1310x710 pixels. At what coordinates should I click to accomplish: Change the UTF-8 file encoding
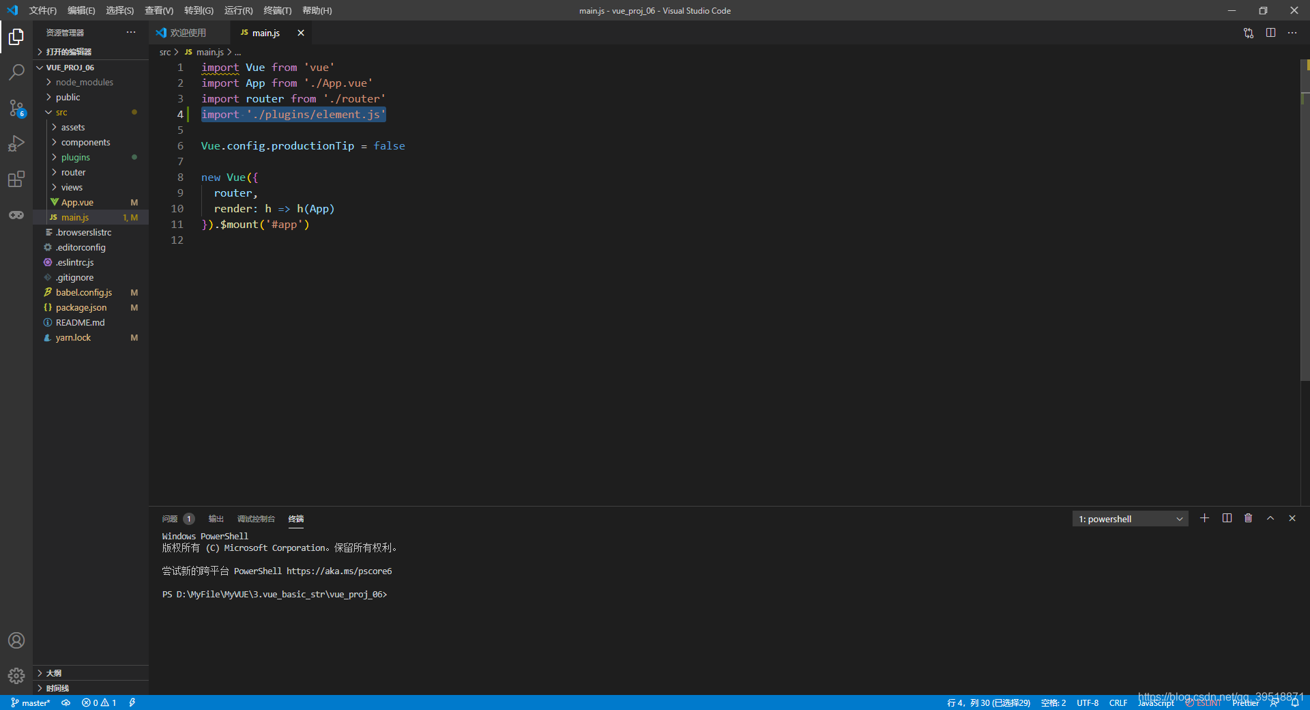(1088, 702)
